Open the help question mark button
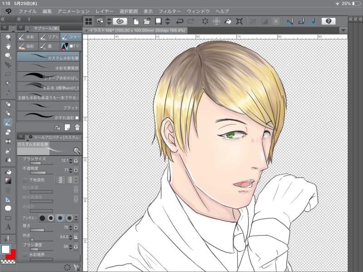This screenshot has height=272, width=363. click(x=328, y=21)
